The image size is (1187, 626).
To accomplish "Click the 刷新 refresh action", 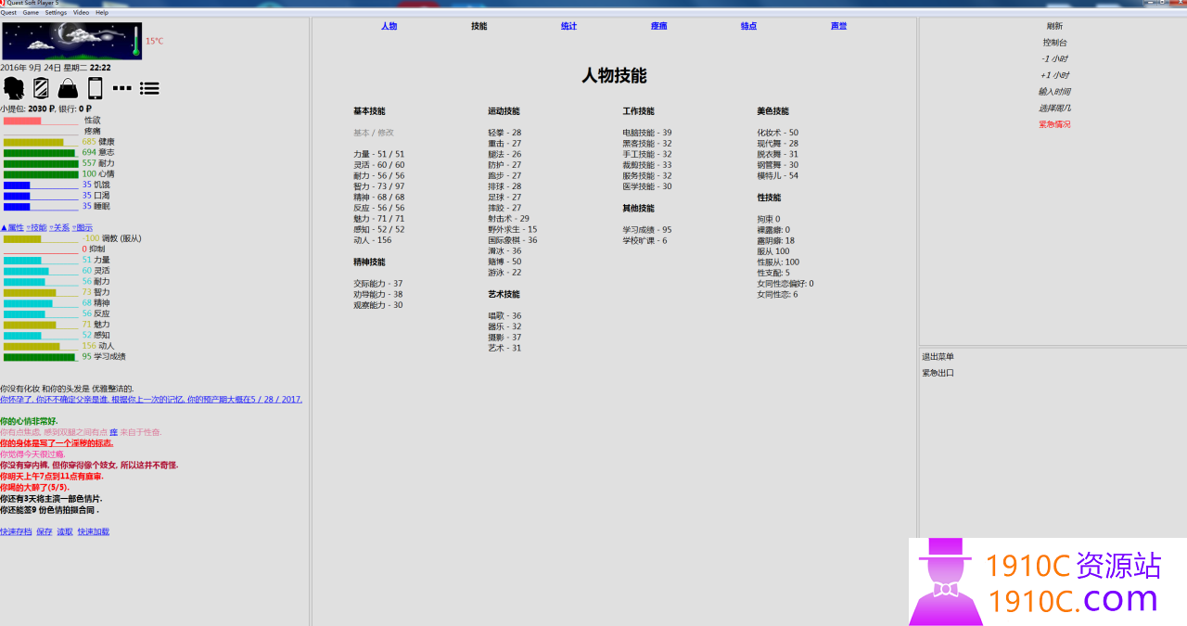I will tap(1054, 26).
